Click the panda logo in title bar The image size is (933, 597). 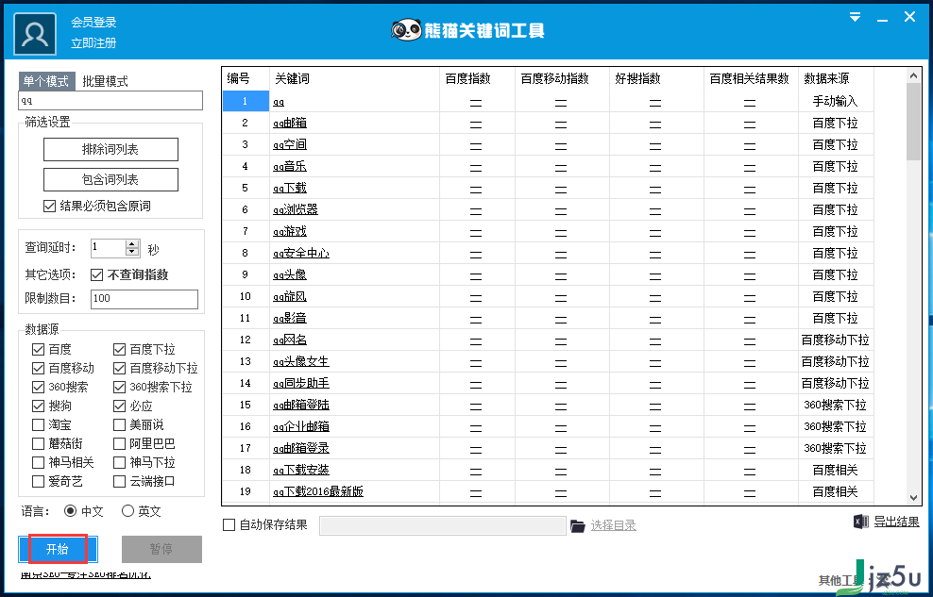click(x=406, y=29)
